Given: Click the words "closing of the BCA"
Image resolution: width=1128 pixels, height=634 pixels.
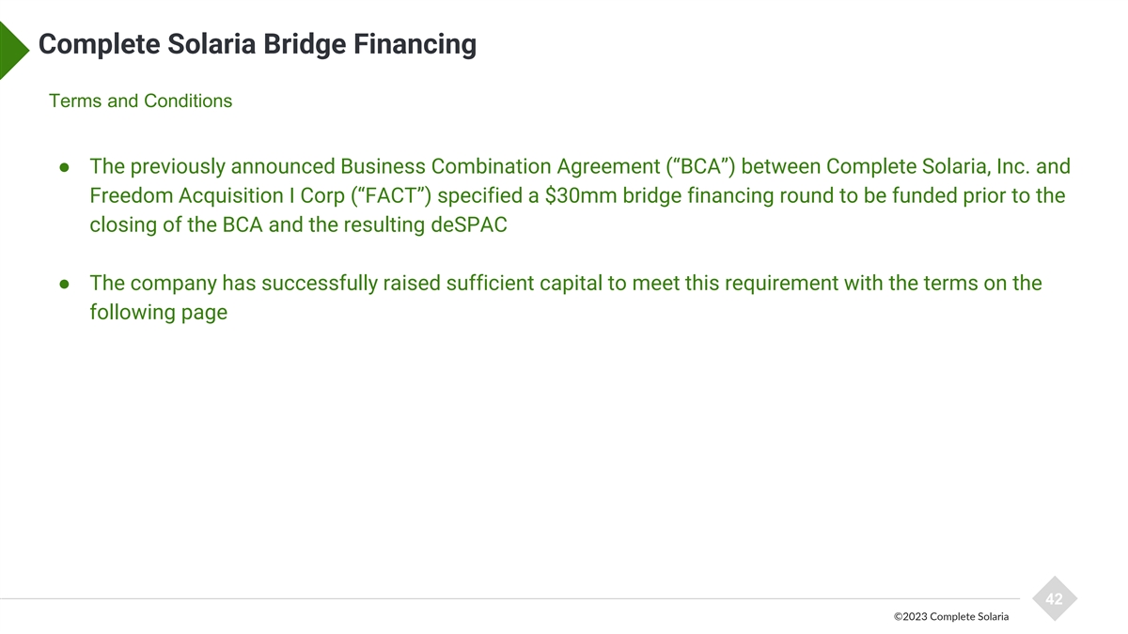Looking at the screenshot, I should click(176, 225).
